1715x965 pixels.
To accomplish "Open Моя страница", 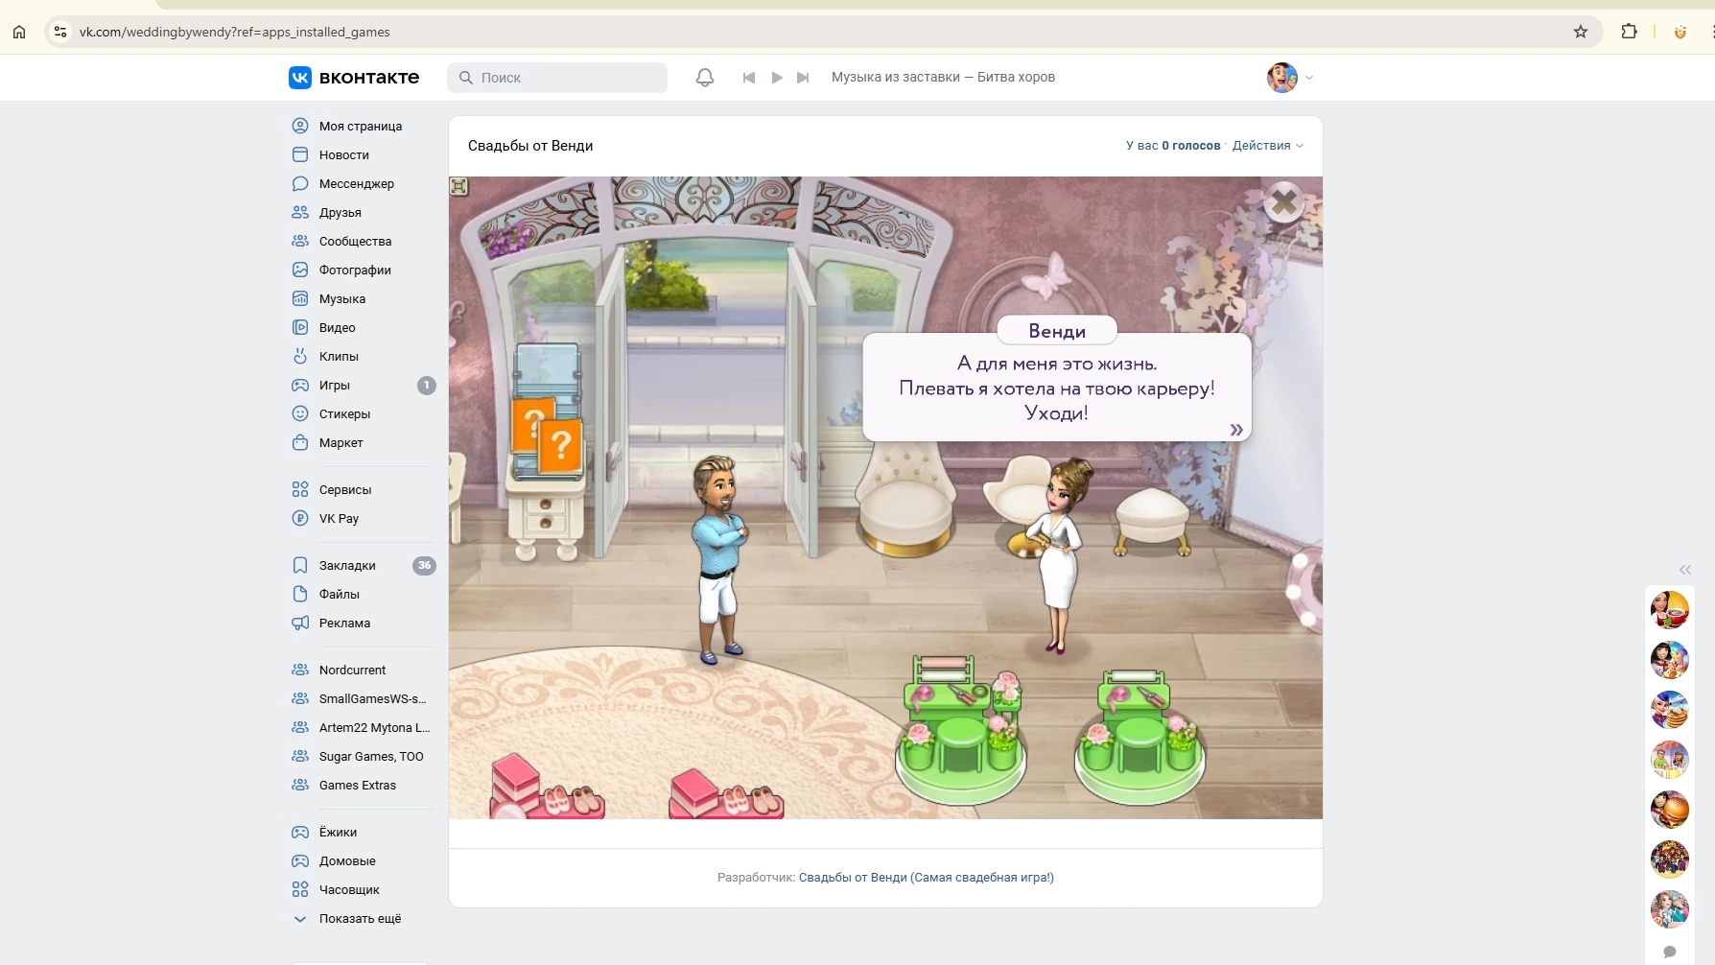I will click(x=360, y=126).
